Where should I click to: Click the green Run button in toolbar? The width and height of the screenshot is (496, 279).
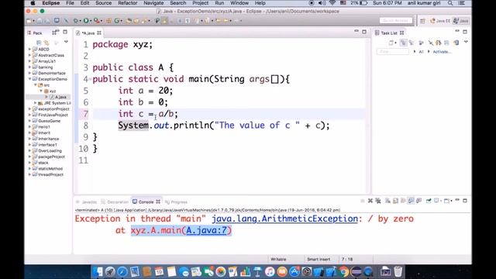86,21
